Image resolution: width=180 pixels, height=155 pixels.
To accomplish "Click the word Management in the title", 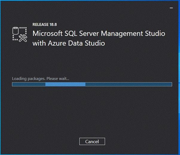I will click(x=122, y=34).
